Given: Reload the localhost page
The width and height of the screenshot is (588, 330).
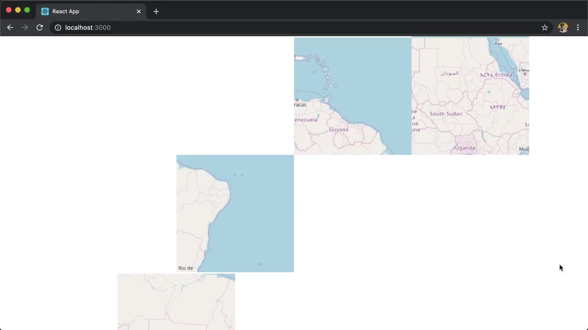Looking at the screenshot, I should pyautogui.click(x=40, y=27).
